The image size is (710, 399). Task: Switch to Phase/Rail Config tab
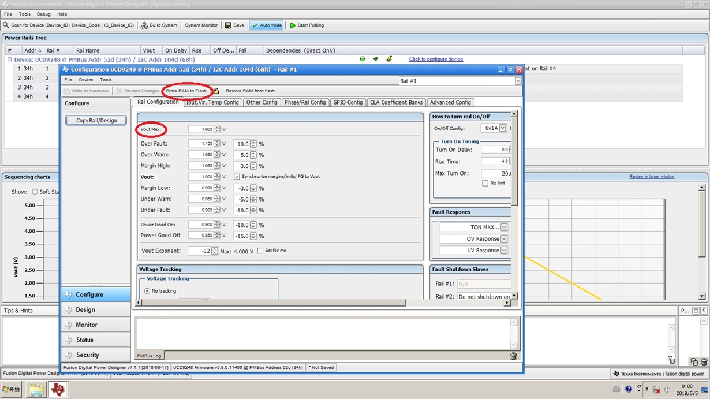(305, 102)
